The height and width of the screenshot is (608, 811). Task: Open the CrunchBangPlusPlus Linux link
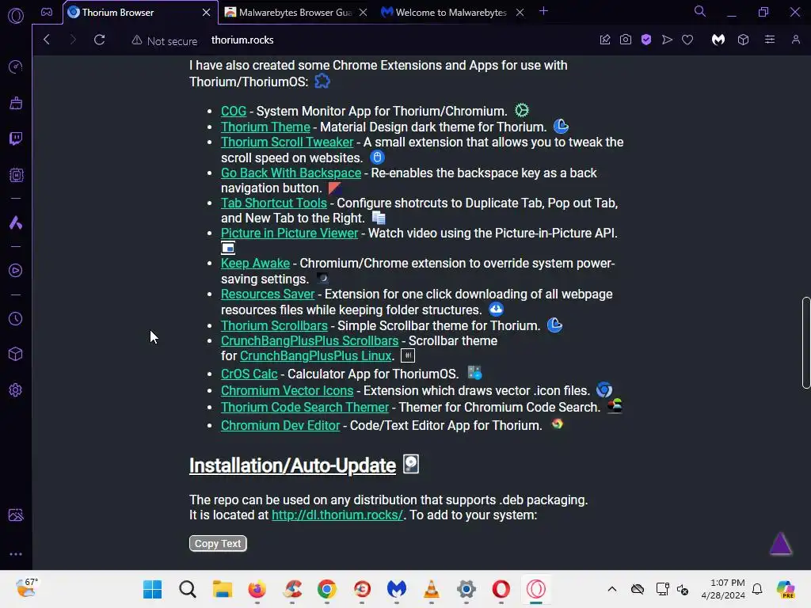[x=315, y=355]
